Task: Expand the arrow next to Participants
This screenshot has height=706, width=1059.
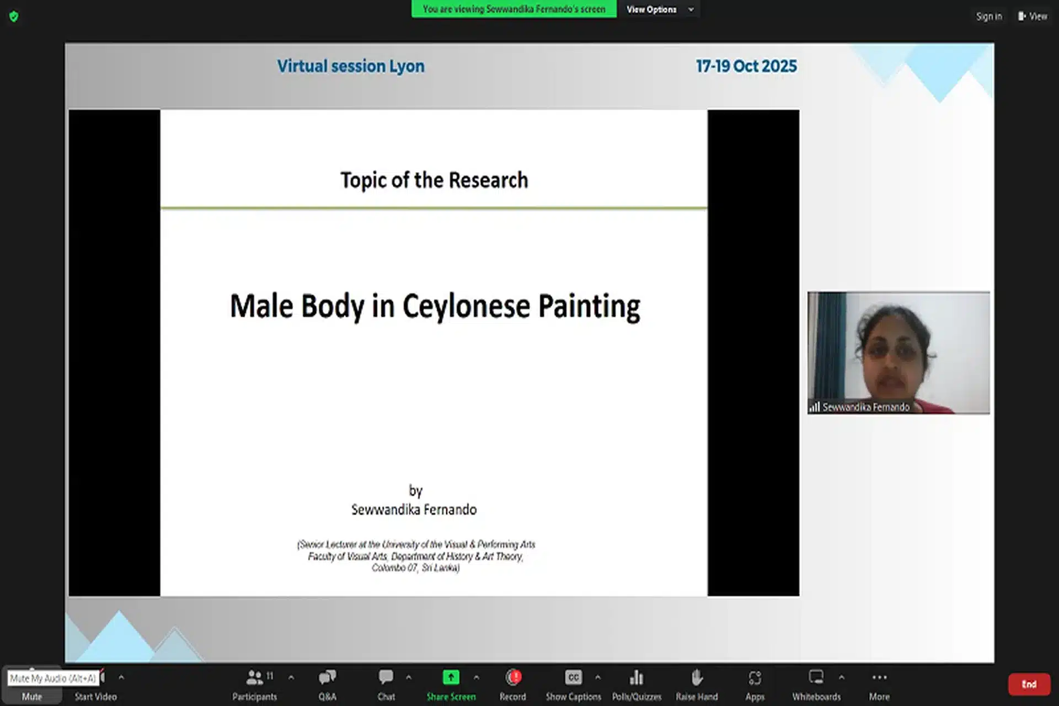Action: tap(291, 677)
